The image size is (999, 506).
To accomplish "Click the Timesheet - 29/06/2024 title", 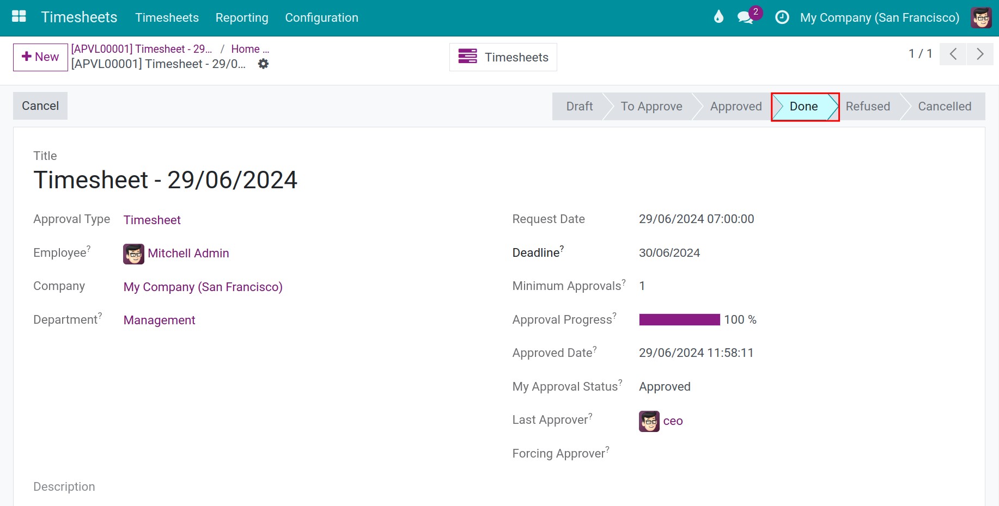I will click(x=166, y=180).
